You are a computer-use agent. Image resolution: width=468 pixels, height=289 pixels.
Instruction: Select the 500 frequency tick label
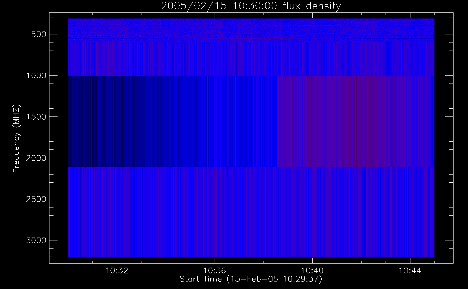[39, 34]
